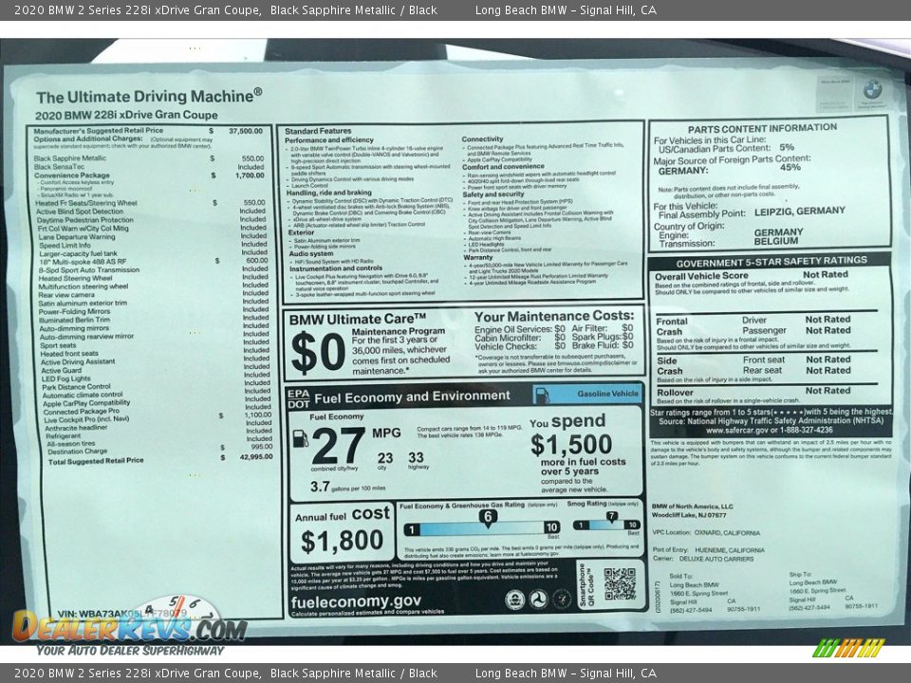Click the final assembly point 'LEIPZIG, GERMANY'

click(x=799, y=212)
